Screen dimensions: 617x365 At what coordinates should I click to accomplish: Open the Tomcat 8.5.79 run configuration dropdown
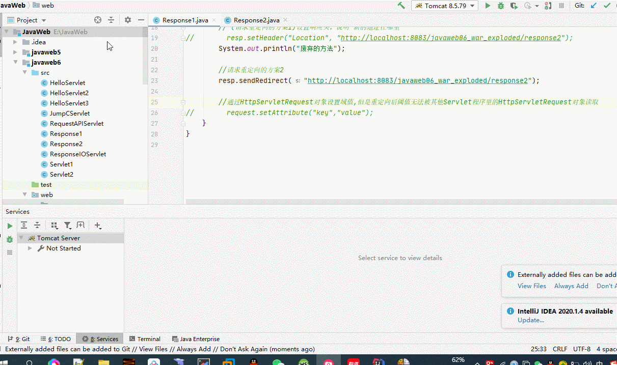pyautogui.click(x=445, y=6)
